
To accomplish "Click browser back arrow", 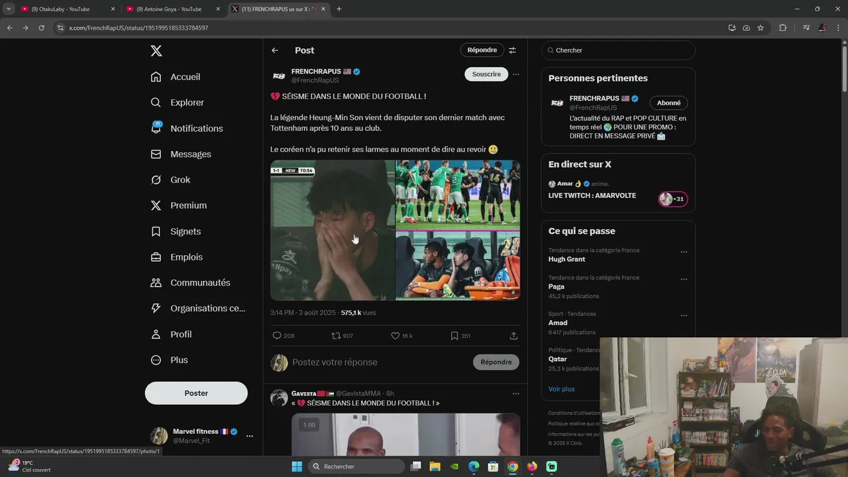I will (x=9, y=28).
